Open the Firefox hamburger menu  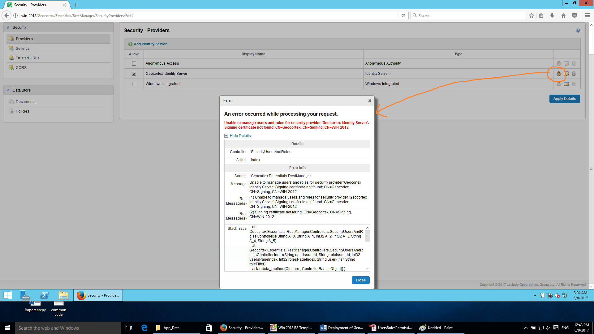[x=588, y=15]
